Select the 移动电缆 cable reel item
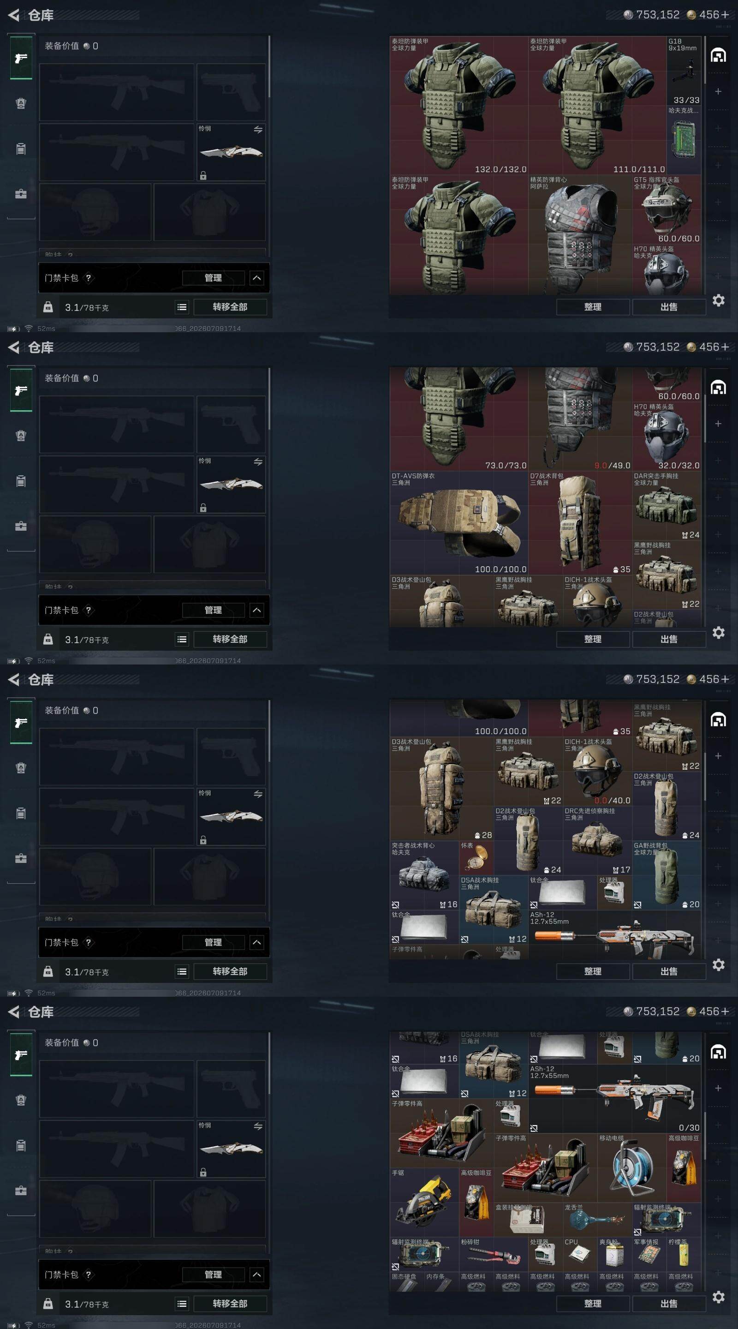 (632, 1168)
